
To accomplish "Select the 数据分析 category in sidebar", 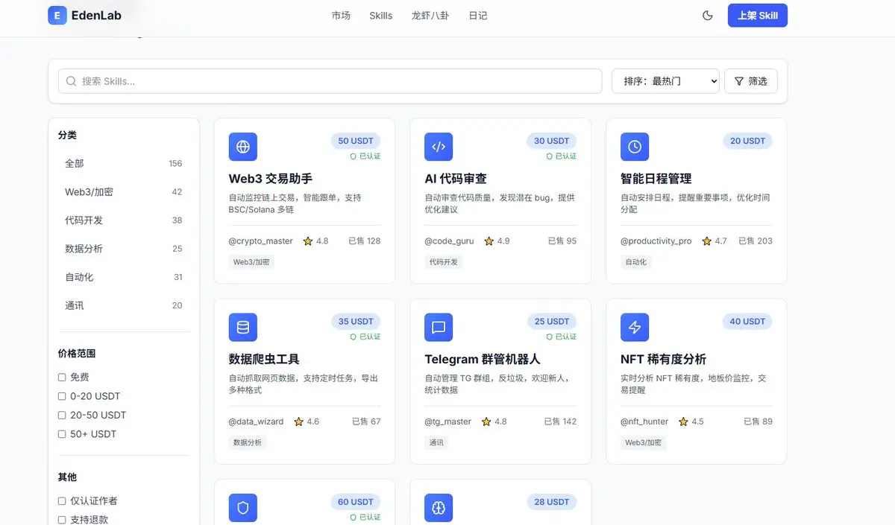I will pos(124,249).
